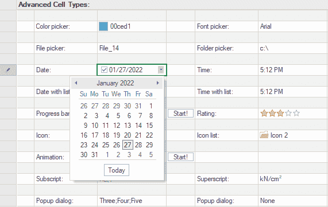Set rating to two stars
The width and height of the screenshot is (328, 207).
[x=272, y=113]
